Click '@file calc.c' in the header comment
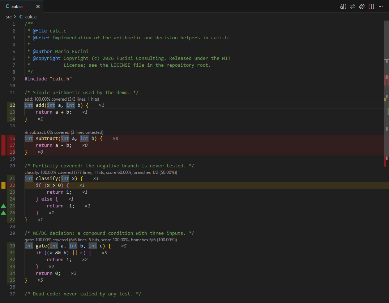 click(50, 31)
